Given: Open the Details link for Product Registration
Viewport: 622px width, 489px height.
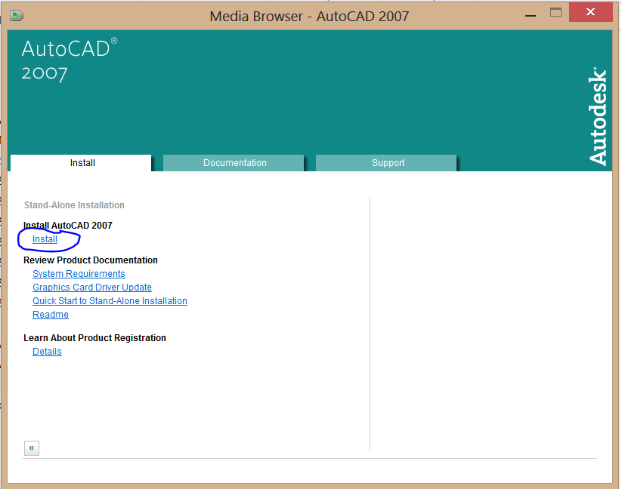Looking at the screenshot, I should pos(47,352).
